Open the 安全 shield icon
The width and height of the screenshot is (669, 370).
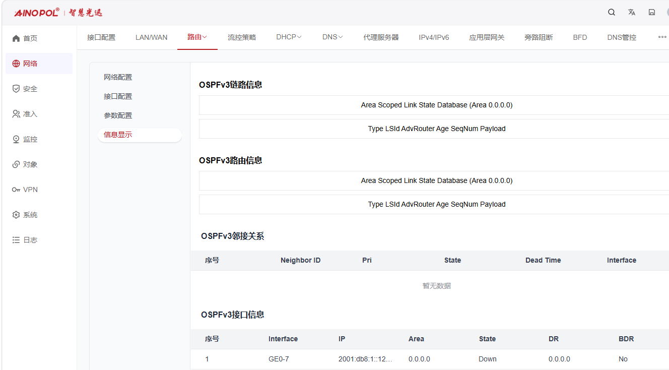coord(16,89)
